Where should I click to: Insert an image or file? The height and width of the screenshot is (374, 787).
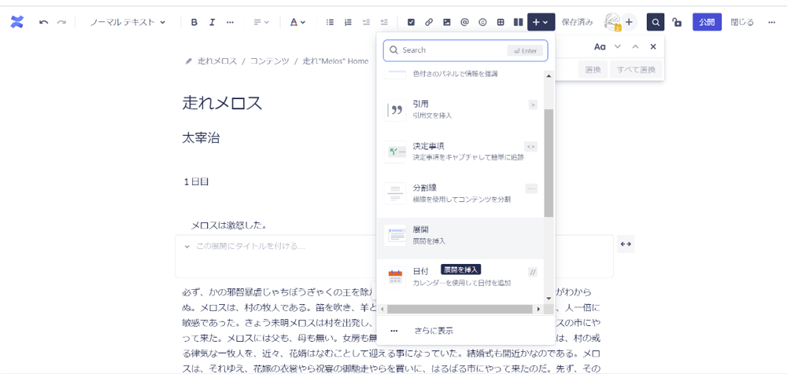[447, 22]
